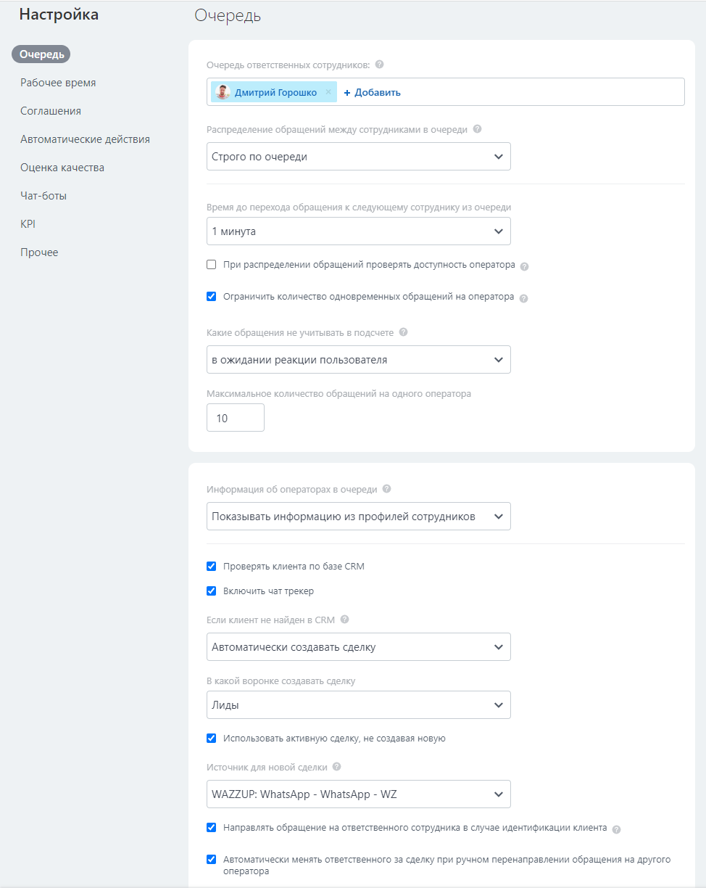706x888 pixels.
Task: Click help icon next to 'Информация об операторах'
Action: [386, 489]
